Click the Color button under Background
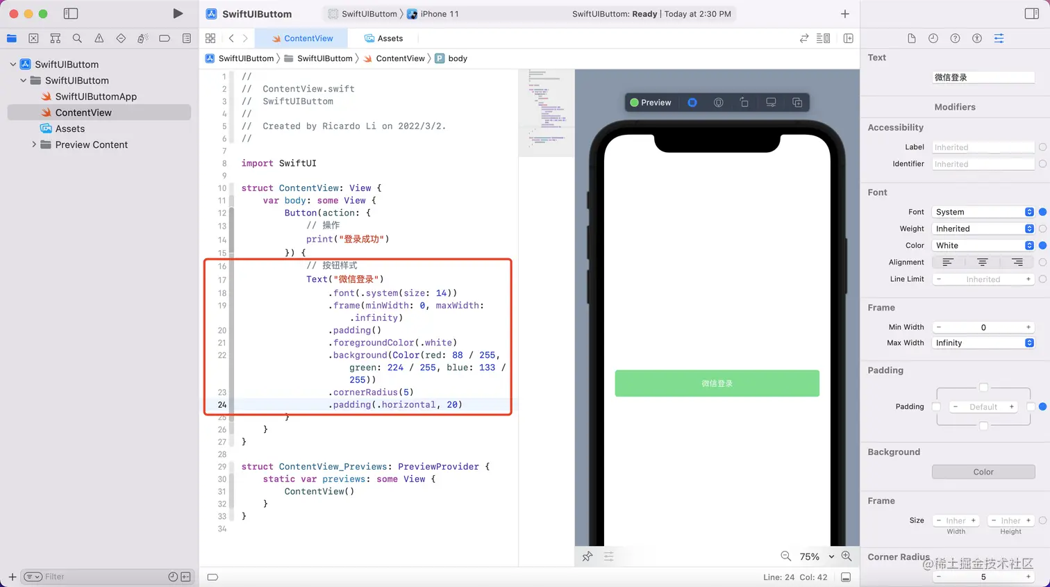Viewport: 1050px width, 587px height. [x=983, y=472]
